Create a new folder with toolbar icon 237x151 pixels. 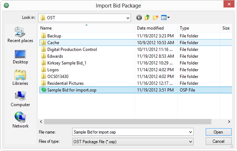[x=156, y=18]
